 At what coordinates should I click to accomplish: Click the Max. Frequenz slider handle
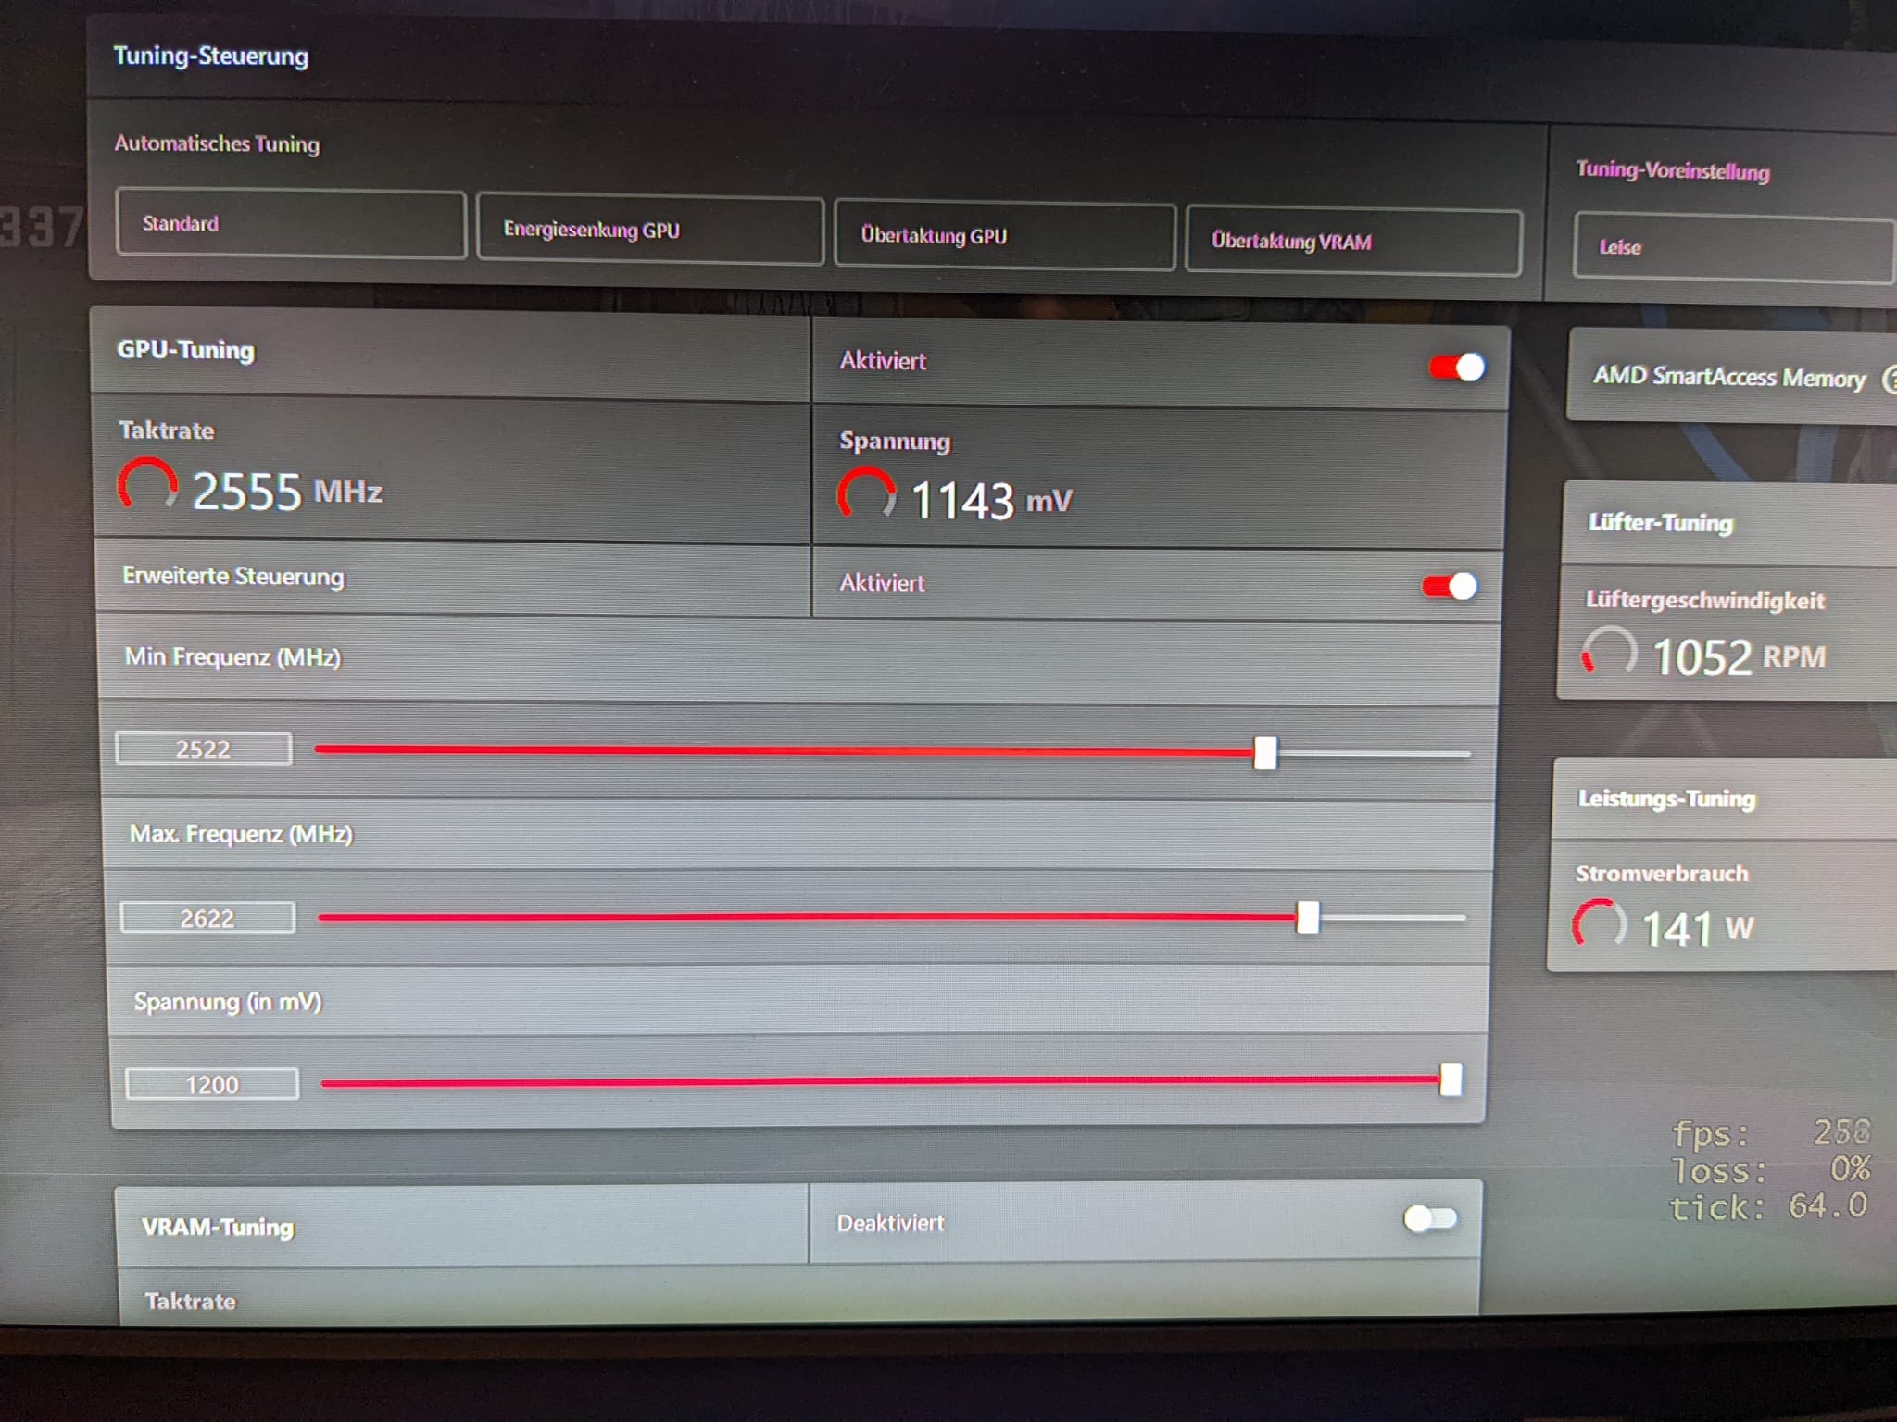[x=1307, y=917]
